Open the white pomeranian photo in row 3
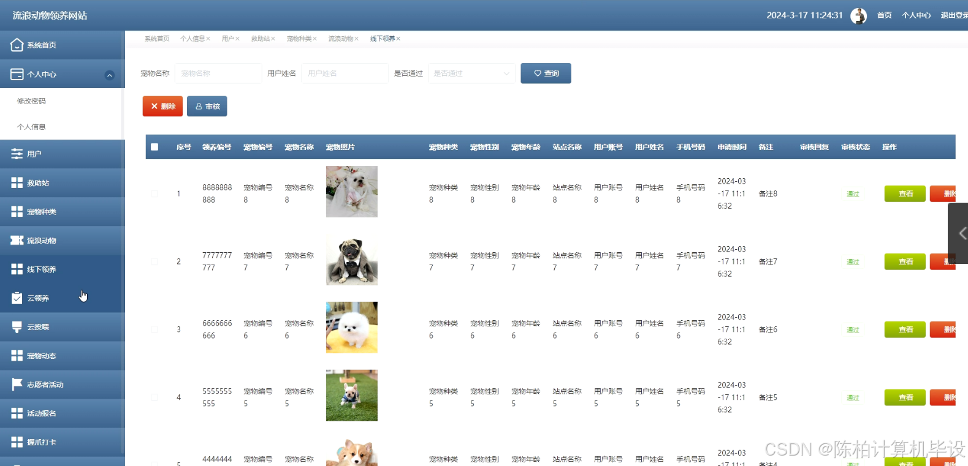Viewport: 968px width, 466px height. click(352, 328)
